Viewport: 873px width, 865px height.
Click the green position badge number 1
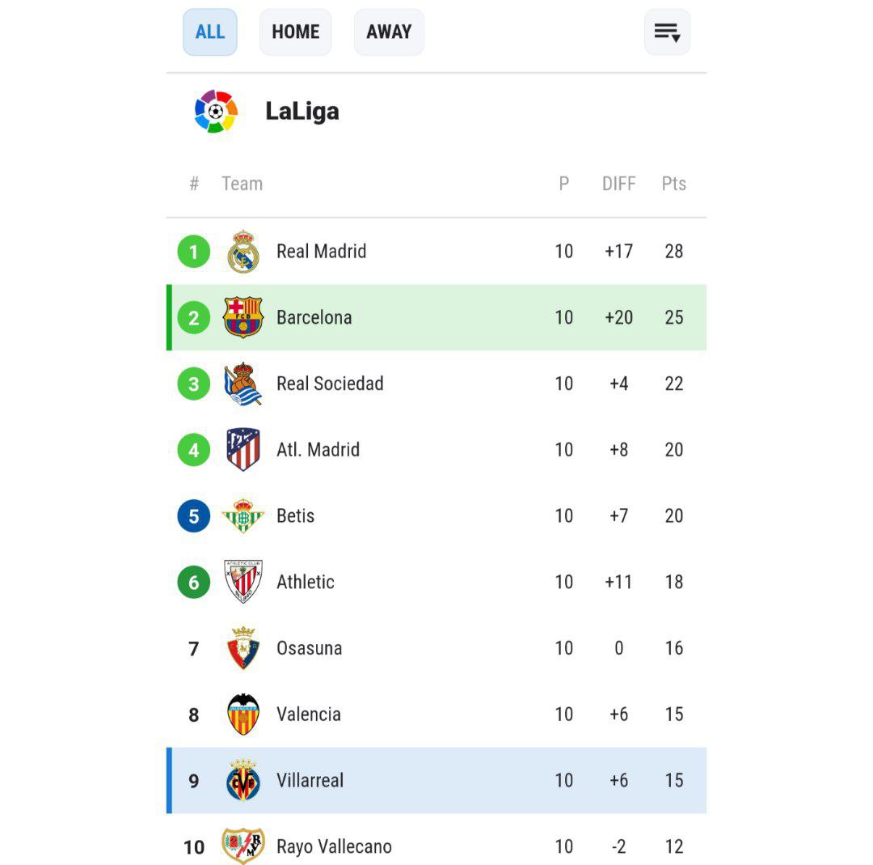(x=194, y=252)
